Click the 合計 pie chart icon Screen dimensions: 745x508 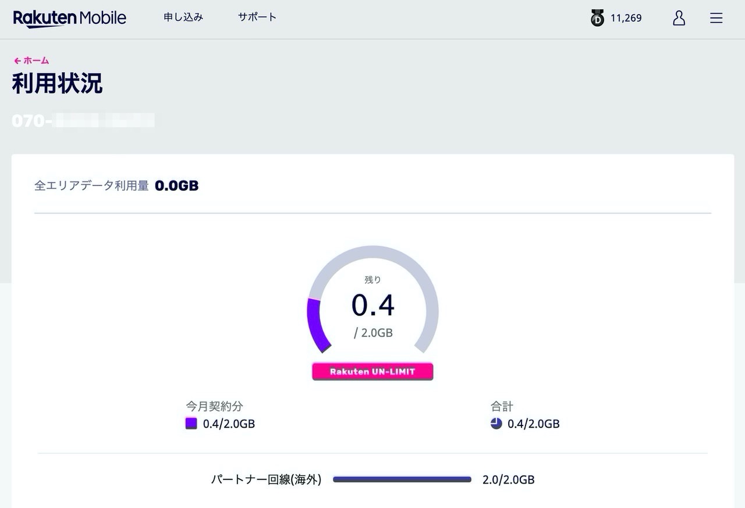(496, 424)
